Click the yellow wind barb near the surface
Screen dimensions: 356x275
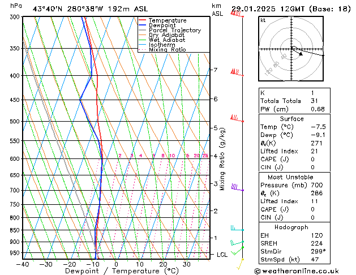[x=241, y=262]
